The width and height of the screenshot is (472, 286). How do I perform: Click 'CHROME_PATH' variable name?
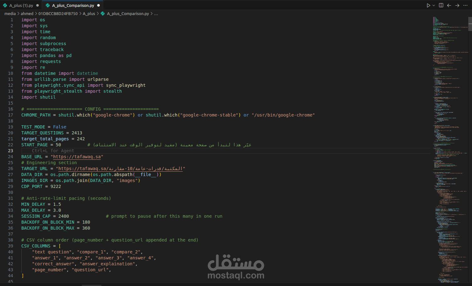click(x=36, y=115)
